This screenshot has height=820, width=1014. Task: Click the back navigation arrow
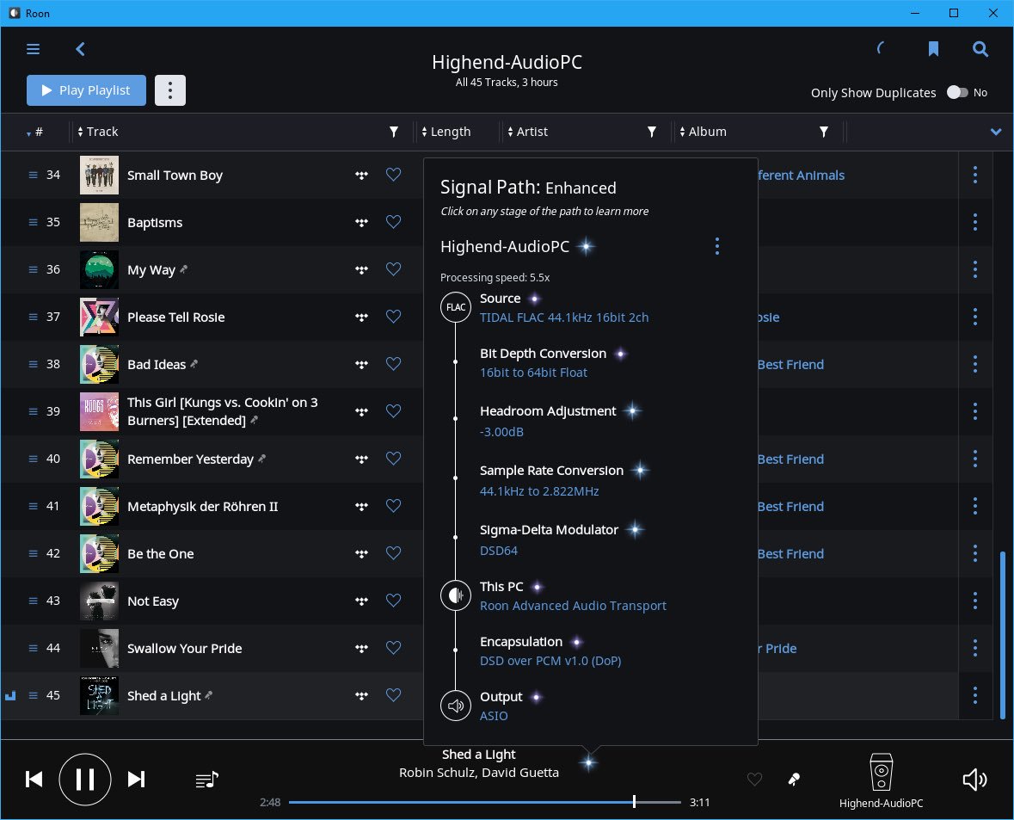tap(80, 49)
